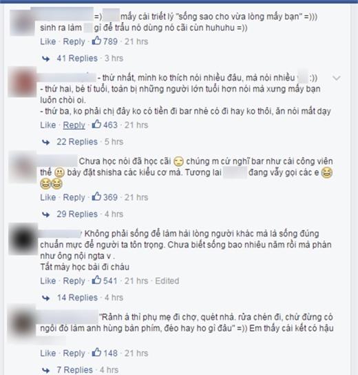The image size is (358, 375).
Task: Click the dark blurred avatar of fourth commenter
Action: [23, 239]
